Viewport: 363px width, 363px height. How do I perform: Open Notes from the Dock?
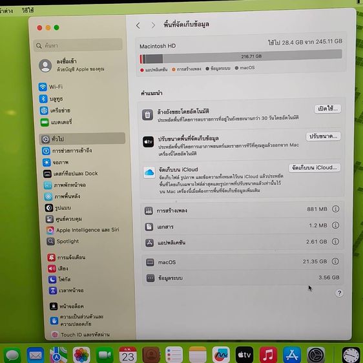198,355
